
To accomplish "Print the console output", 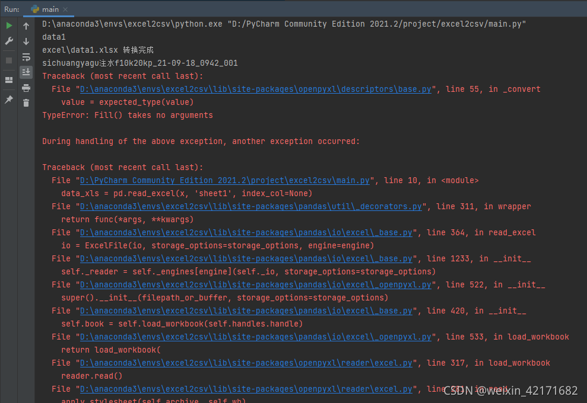I will coord(26,87).
